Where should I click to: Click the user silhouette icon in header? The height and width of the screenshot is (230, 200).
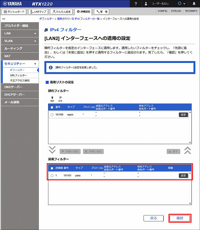[146, 4]
